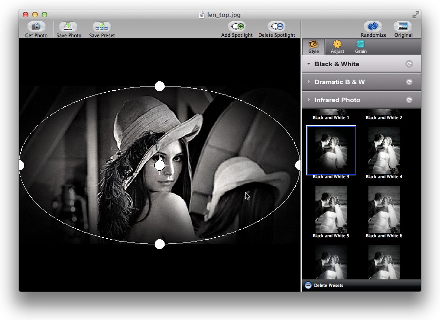Click the spotlight left edge handle
The image size is (440, 320).
[21, 165]
